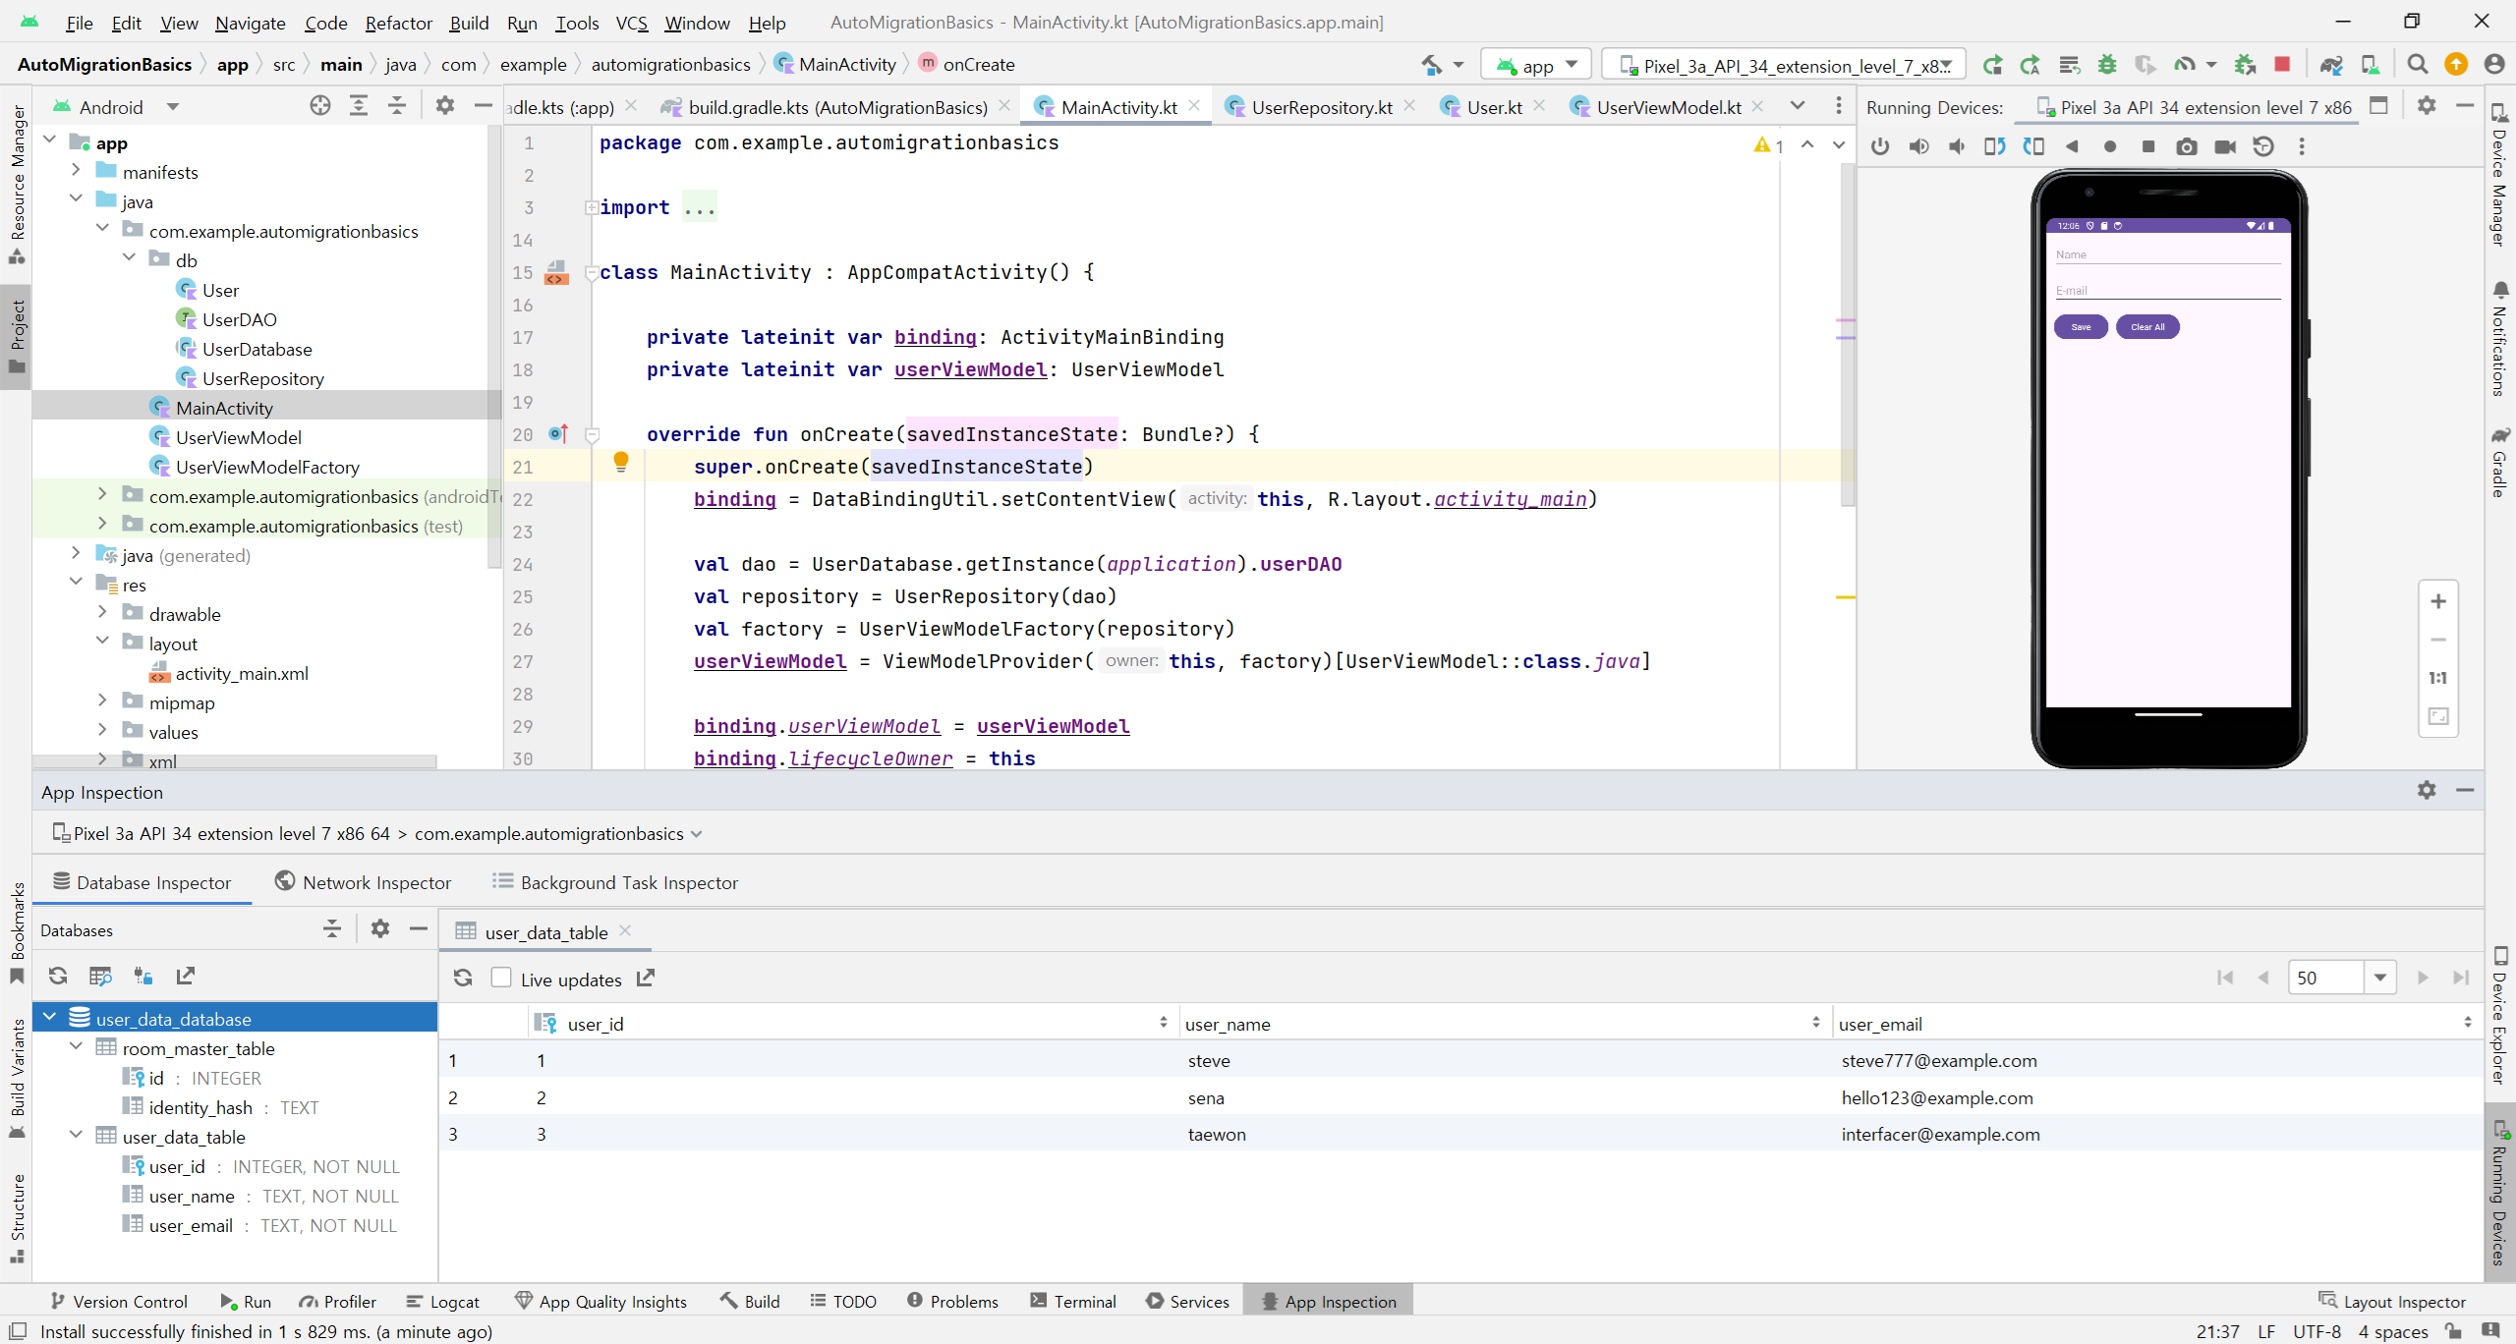2516x1344 pixels.
Task: Click Refresh table icon beside Live updates
Action: [x=463, y=979]
